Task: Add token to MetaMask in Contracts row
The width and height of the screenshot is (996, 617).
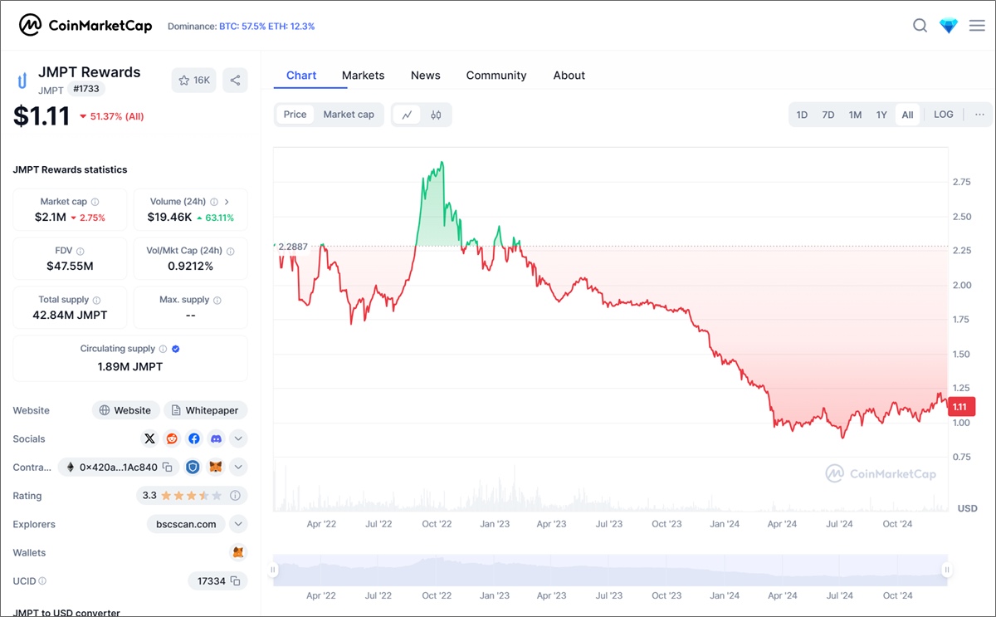Action: click(x=215, y=467)
